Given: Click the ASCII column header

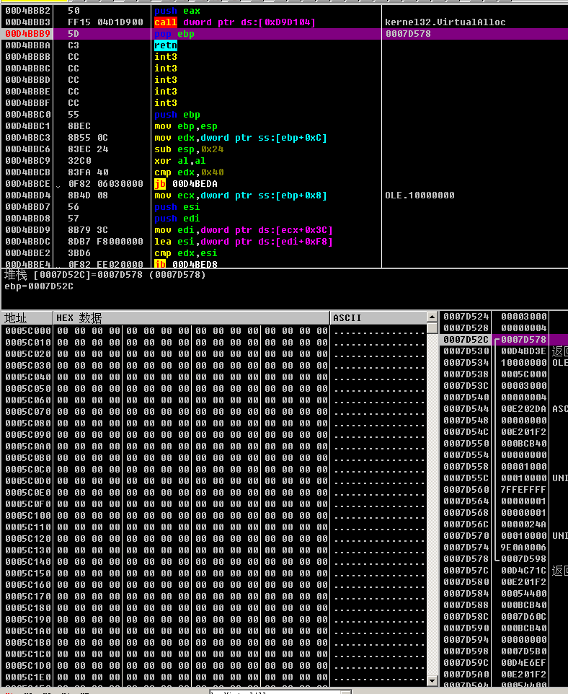Looking at the screenshot, I should [378, 318].
